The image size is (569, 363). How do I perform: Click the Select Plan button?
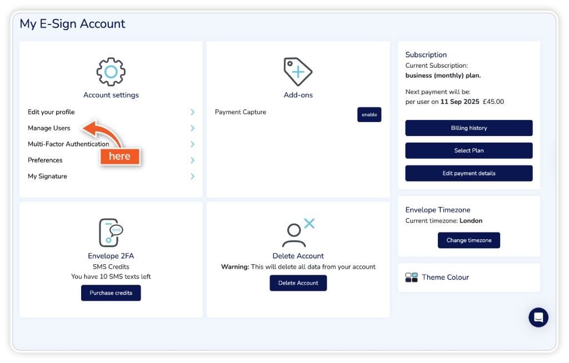[468, 150]
